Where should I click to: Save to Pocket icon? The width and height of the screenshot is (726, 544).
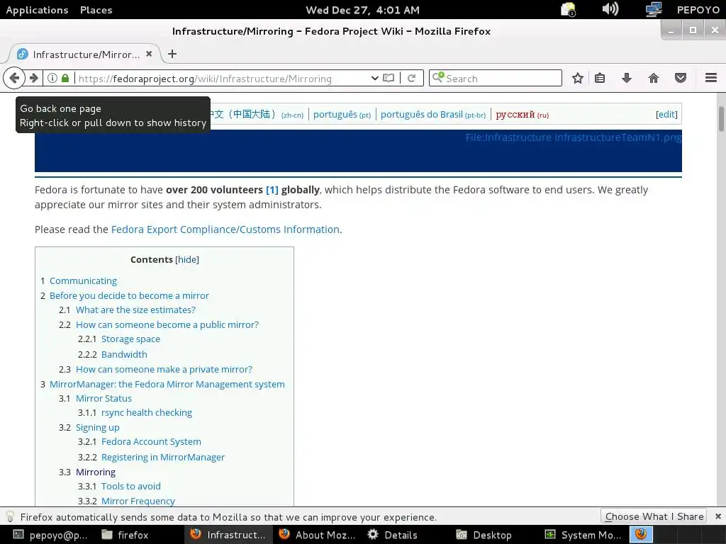(680, 78)
